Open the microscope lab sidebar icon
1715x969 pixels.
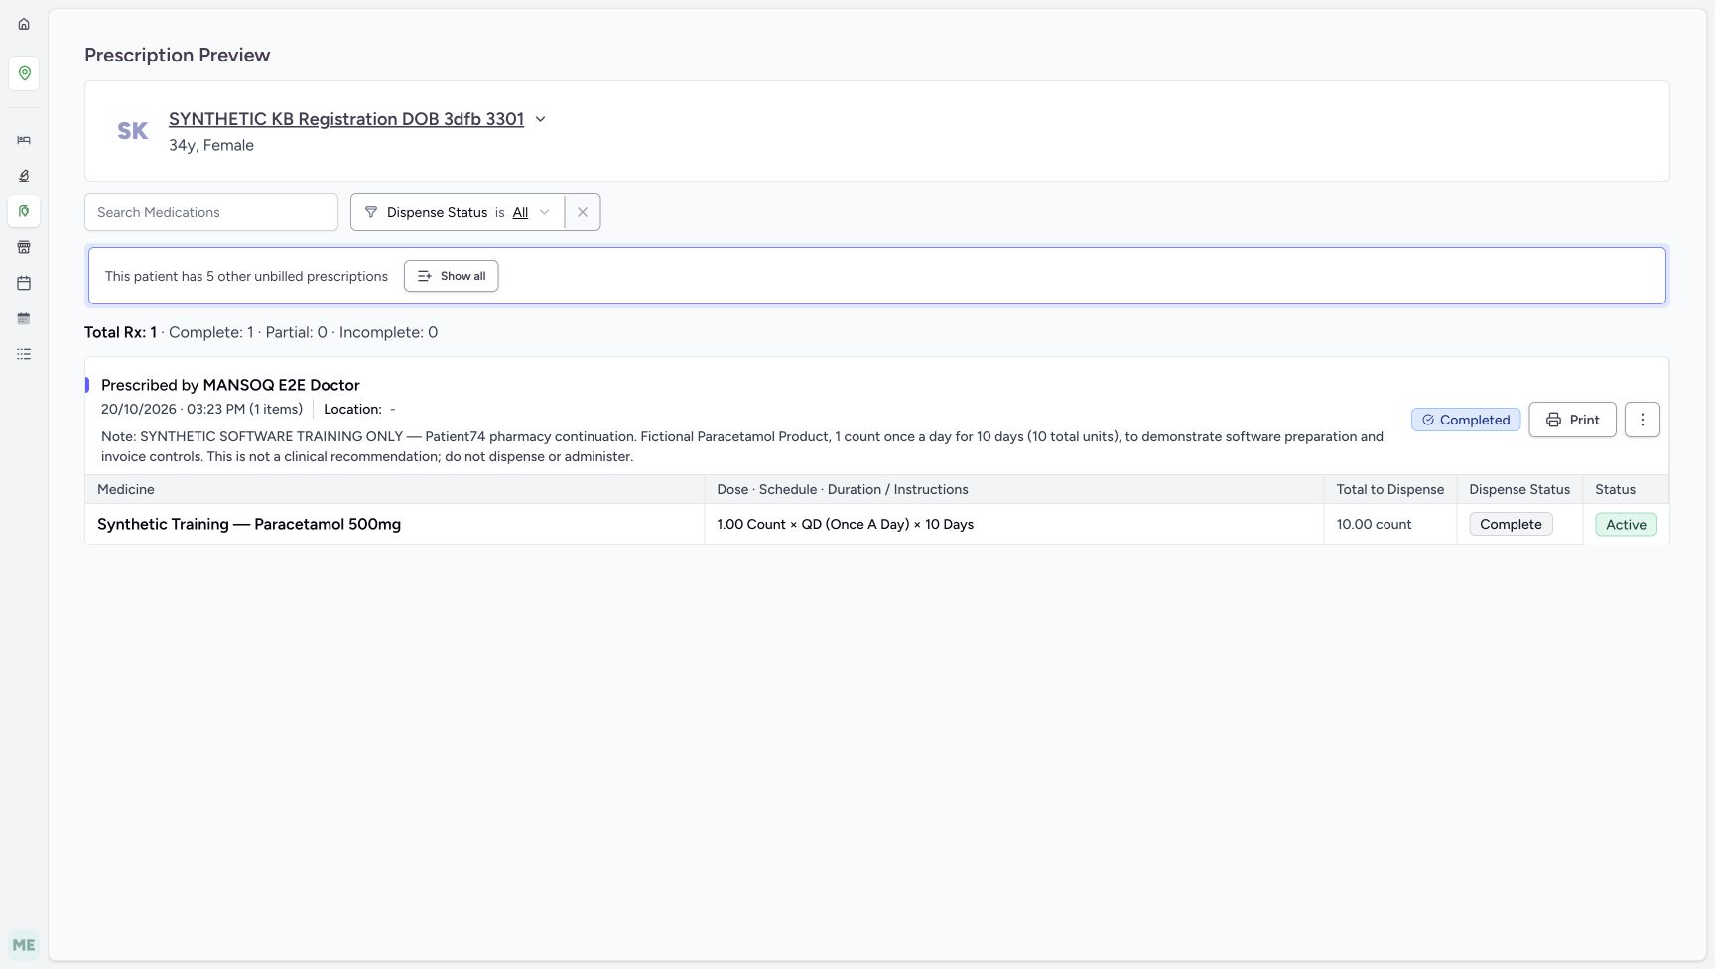[x=24, y=176]
